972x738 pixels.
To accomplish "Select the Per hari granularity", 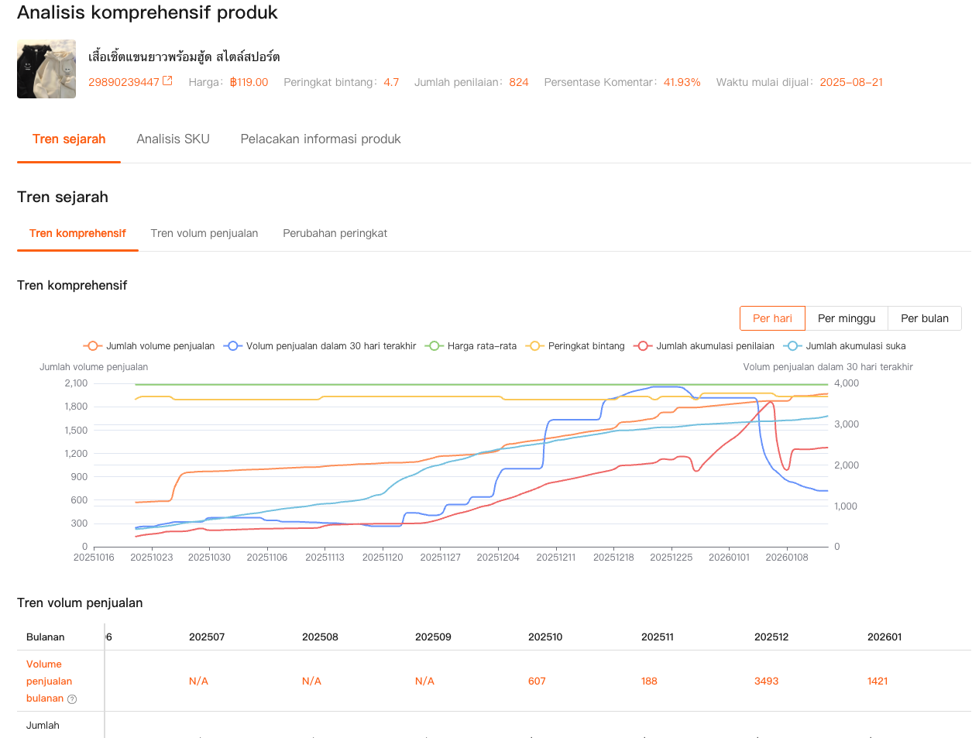I will [x=772, y=318].
